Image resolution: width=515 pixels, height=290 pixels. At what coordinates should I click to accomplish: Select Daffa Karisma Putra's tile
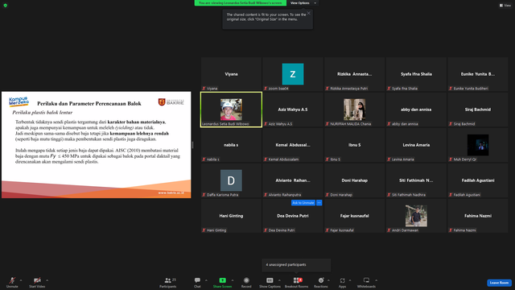pos(231,180)
